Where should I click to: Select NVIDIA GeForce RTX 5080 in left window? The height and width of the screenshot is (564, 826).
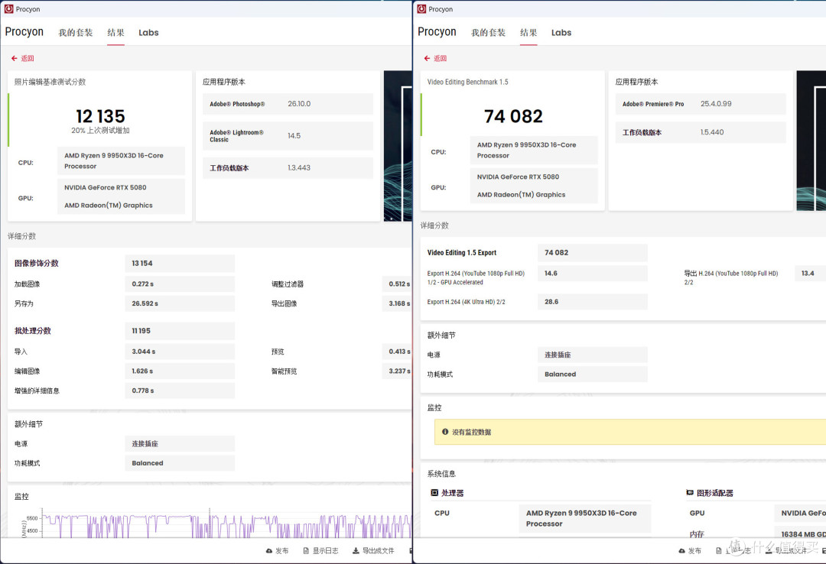(106, 187)
